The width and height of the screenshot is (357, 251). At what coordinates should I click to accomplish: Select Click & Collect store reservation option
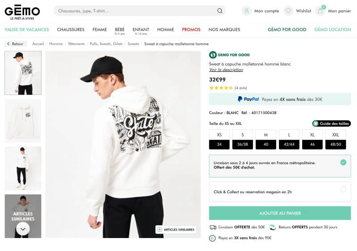coord(343,189)
